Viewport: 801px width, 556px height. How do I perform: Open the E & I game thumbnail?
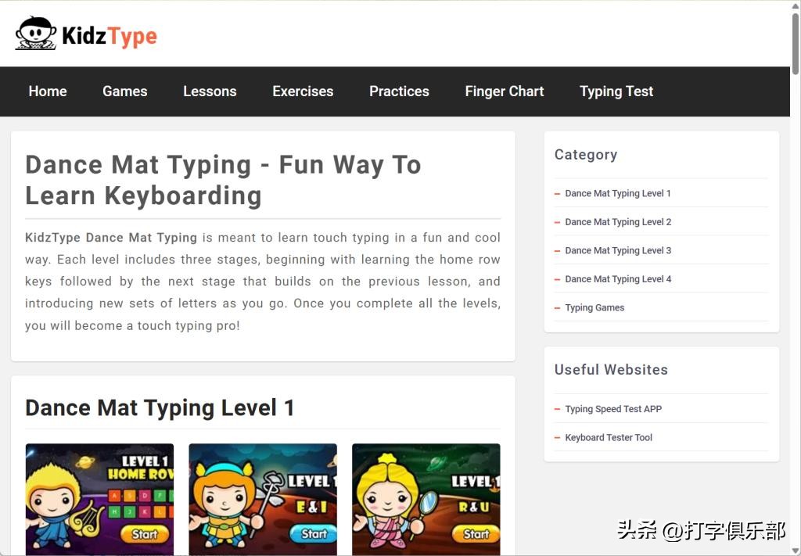click(263, 499)
